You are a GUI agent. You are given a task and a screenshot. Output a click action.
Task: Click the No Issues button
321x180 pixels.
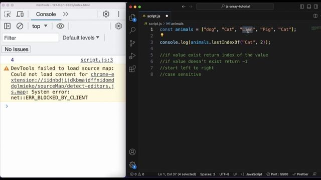coord(17,49)
